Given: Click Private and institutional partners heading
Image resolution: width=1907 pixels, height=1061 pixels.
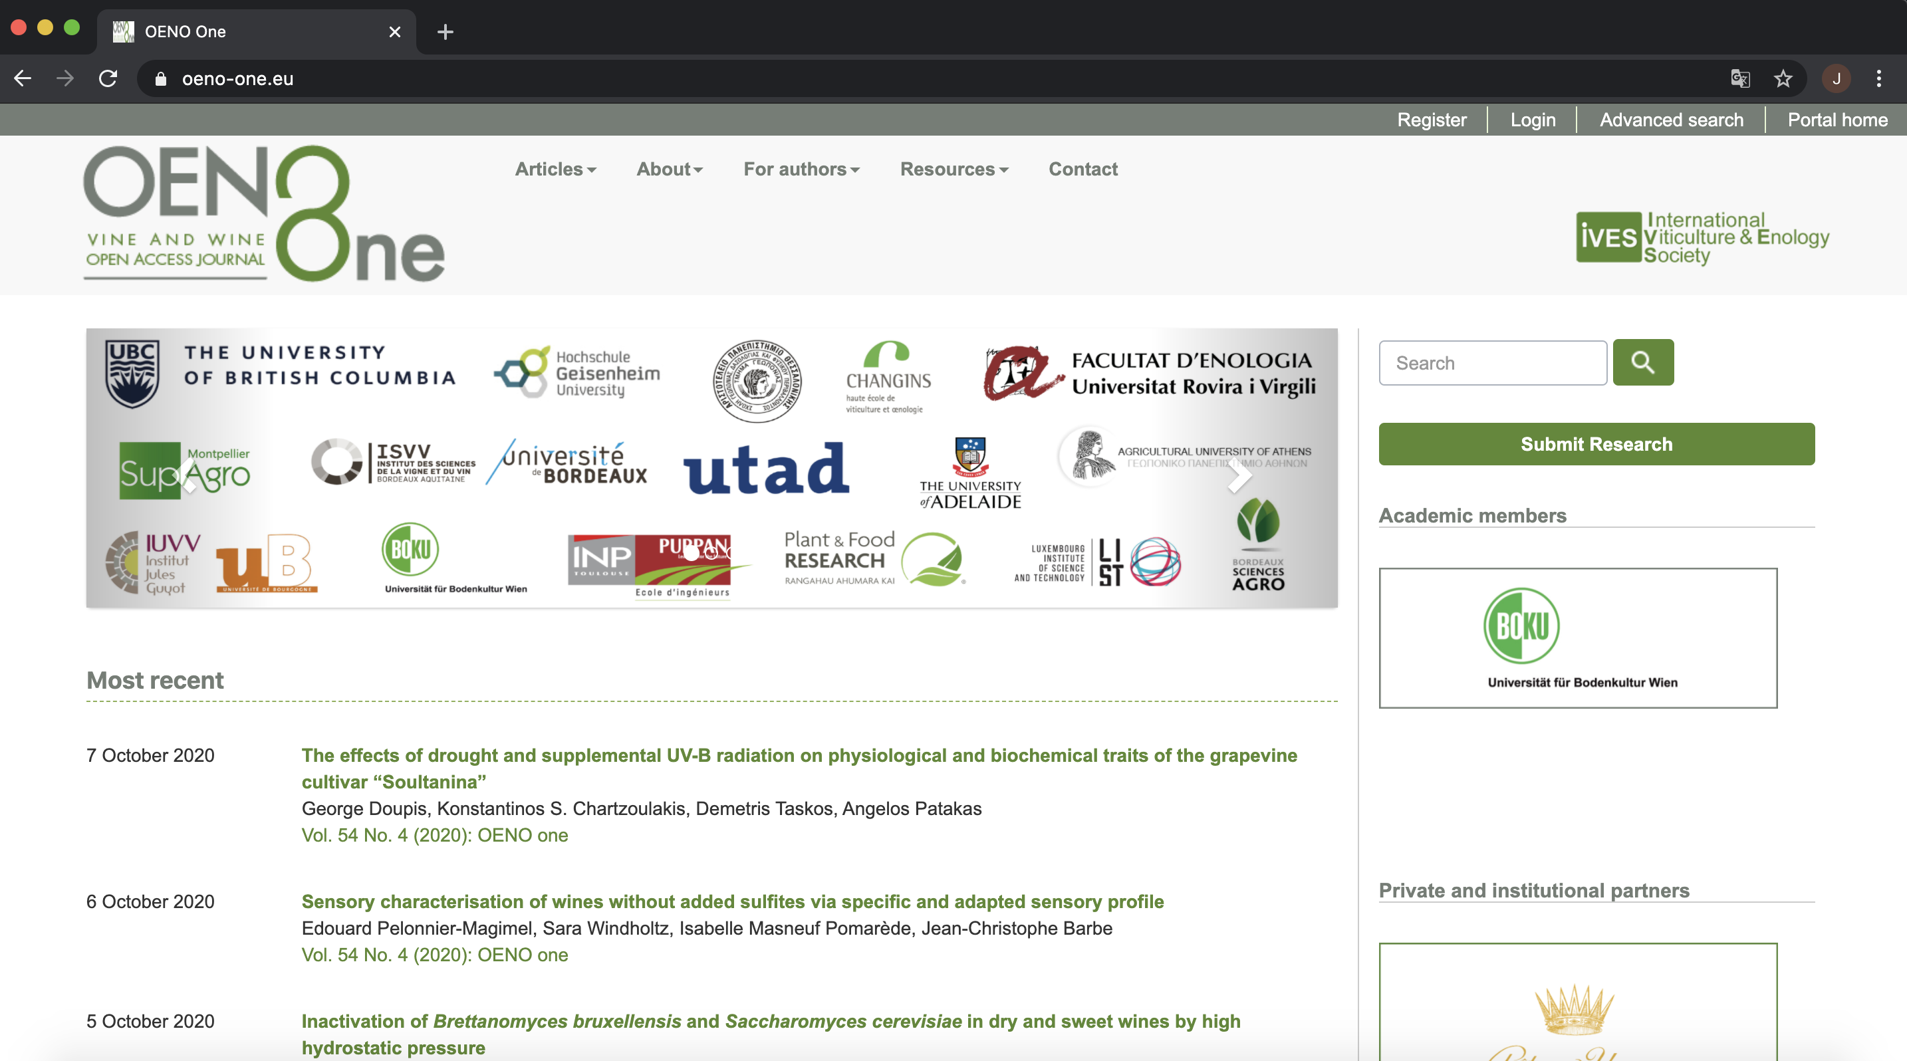Looking at the screenshot, I should pyautogui.click(x=1534, y=890).
